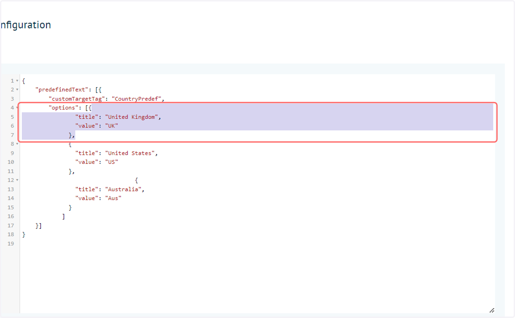This screenshot has height=318, width=515.
Task: Click the "}," on line 7
Action: [72, 135]
